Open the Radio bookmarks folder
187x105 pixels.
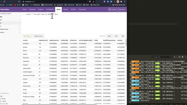point(86,5)
